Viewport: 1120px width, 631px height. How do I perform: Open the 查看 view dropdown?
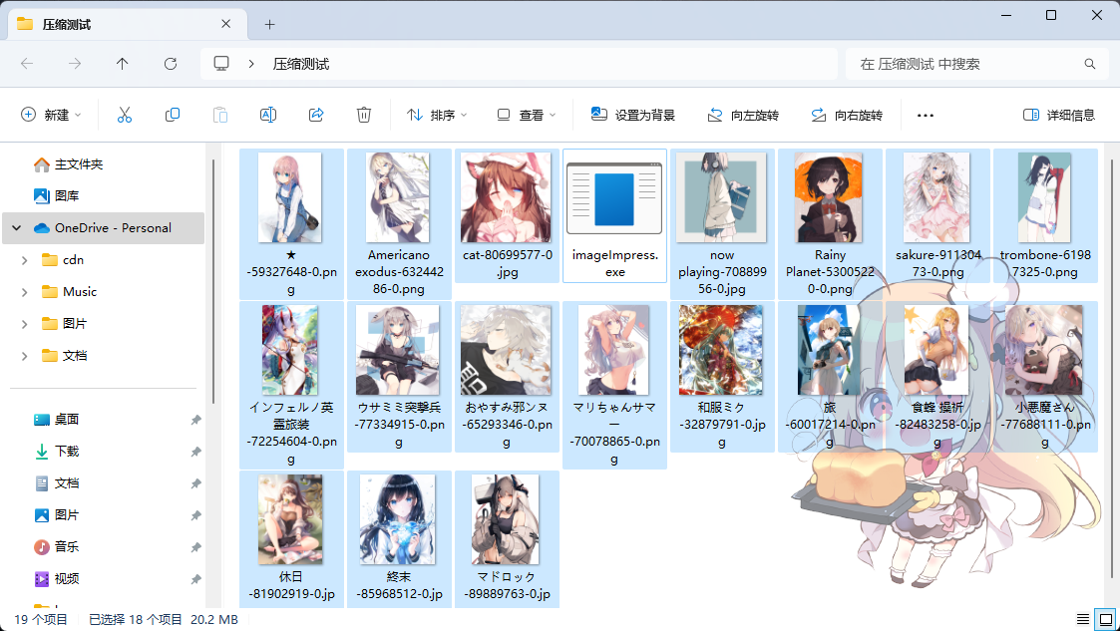coord(526,115)
